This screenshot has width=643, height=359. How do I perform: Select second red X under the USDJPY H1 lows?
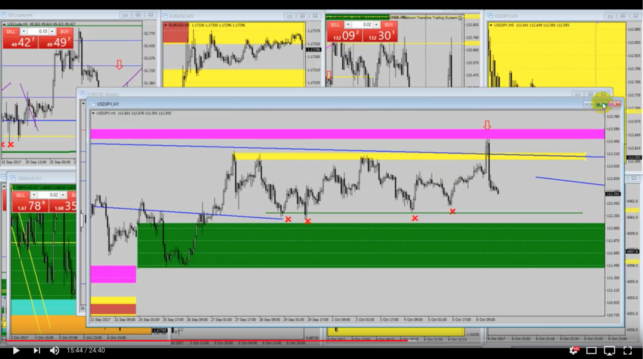(x=308, y=221)
